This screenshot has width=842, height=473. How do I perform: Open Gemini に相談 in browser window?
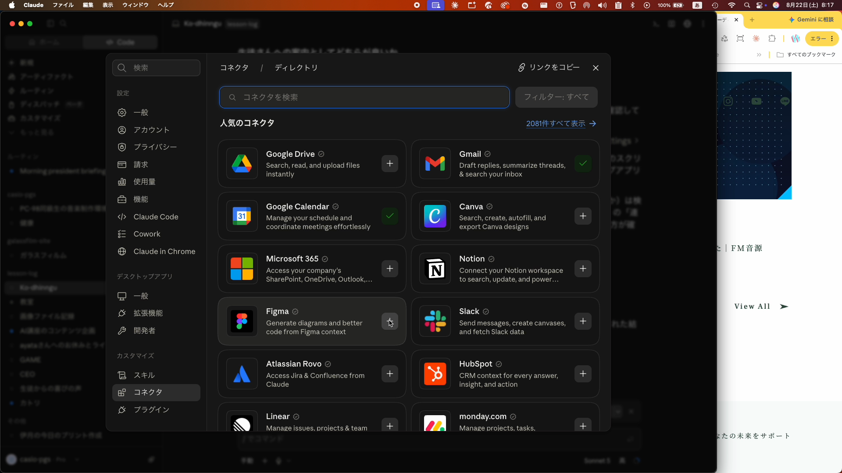811,20
